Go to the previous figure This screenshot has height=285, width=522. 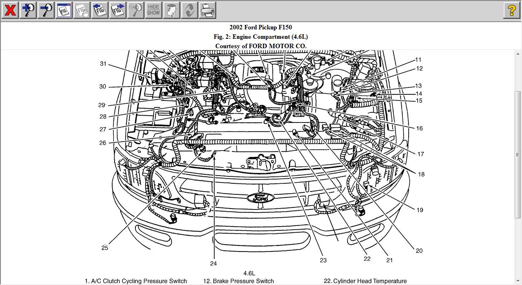click(99, 10)
